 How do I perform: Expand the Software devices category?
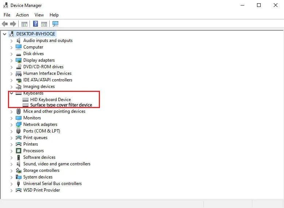(12, 158)
